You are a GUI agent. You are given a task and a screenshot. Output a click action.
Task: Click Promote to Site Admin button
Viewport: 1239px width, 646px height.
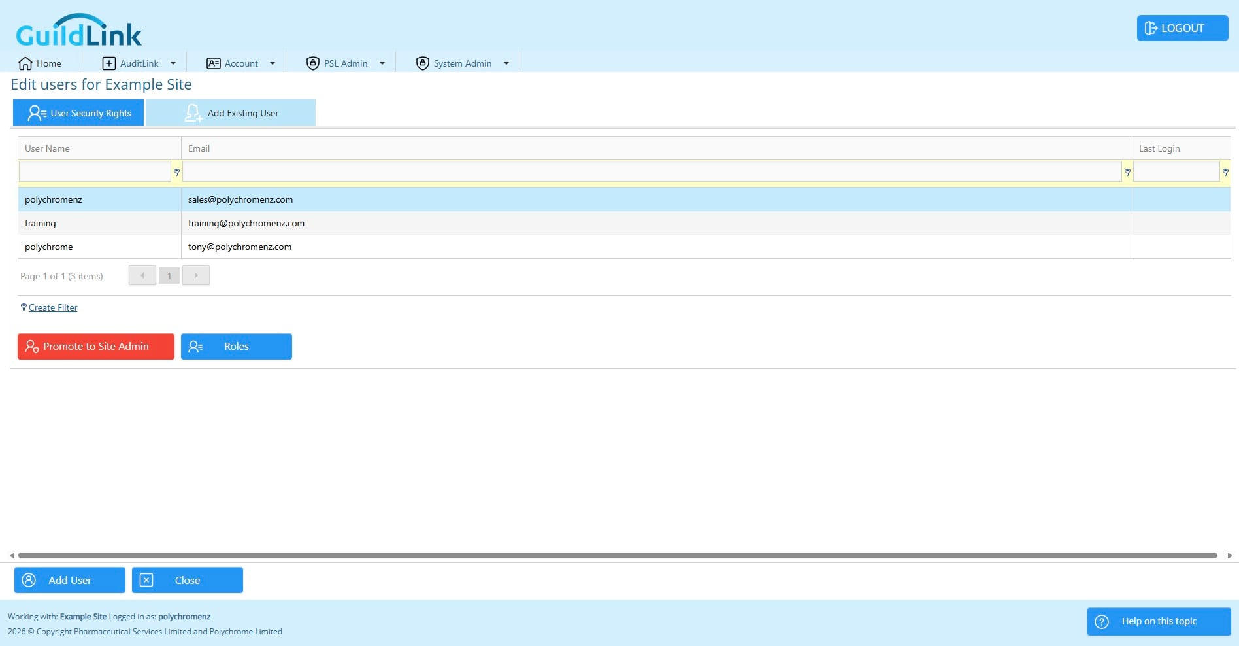pos(96,347)
